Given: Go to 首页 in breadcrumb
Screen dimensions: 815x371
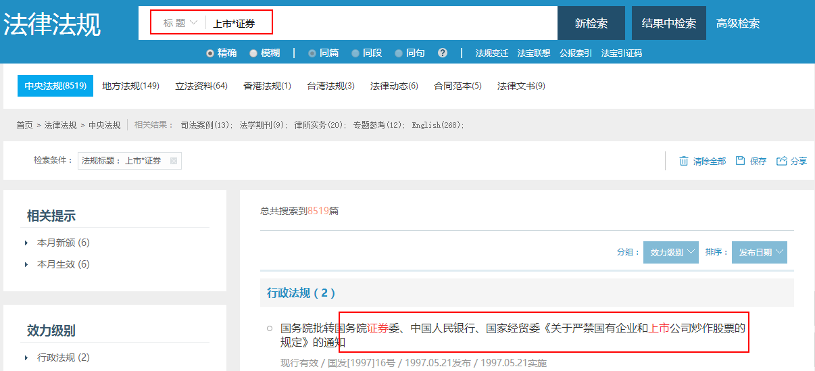Looking at the screenshot, I should (24, 125).
